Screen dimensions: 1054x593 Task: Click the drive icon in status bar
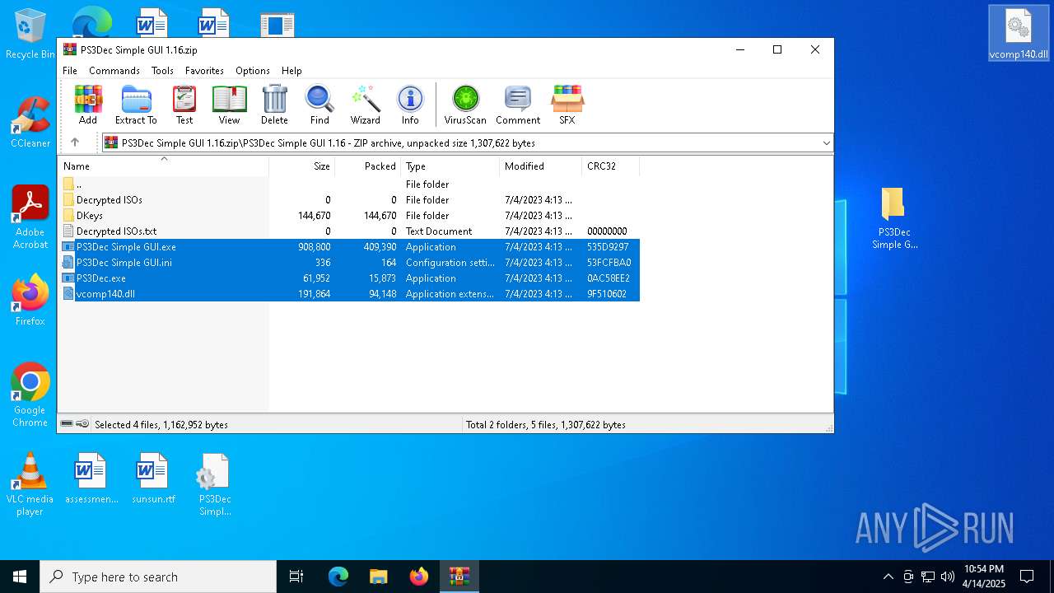[67, 424]
